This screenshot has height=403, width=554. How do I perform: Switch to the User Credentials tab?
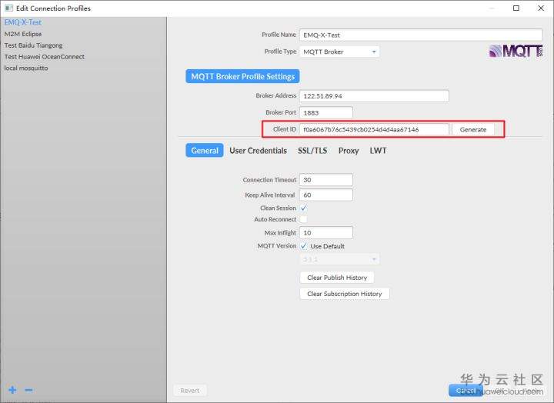[x=258, y=151]
